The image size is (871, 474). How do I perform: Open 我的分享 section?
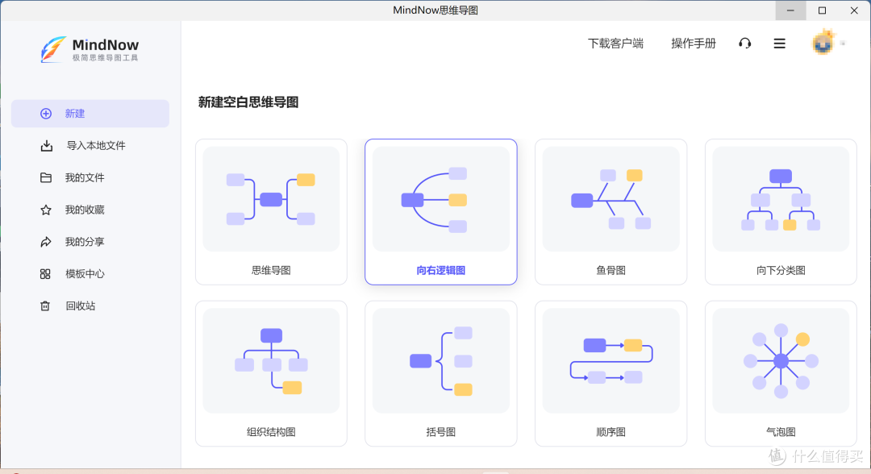tap(85, 242)
